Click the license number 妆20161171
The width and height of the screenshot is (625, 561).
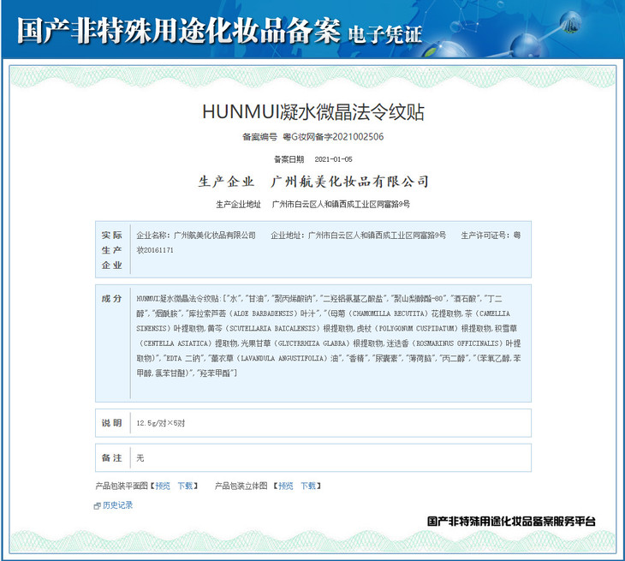155,250
